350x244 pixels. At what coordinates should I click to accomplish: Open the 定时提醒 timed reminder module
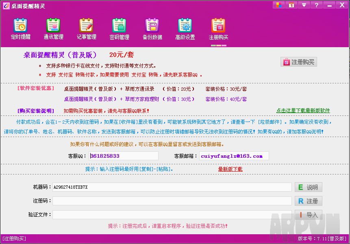point(20,29)
